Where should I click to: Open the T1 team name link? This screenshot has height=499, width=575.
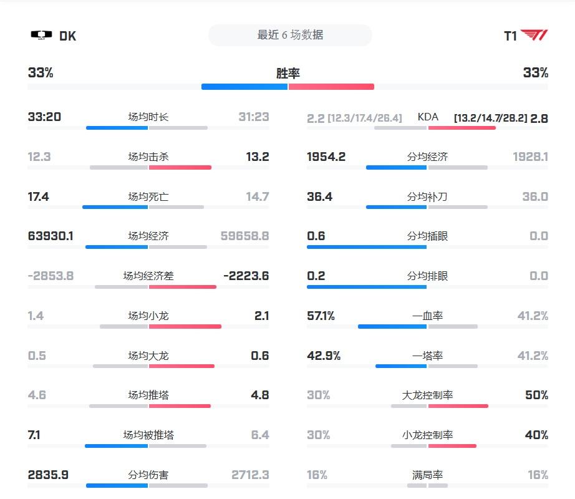510,36
